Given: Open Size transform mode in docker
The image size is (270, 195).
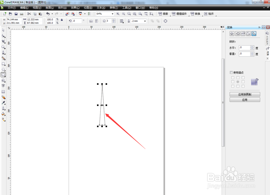Looking at the screenshot, I should (x=248, y=34).
